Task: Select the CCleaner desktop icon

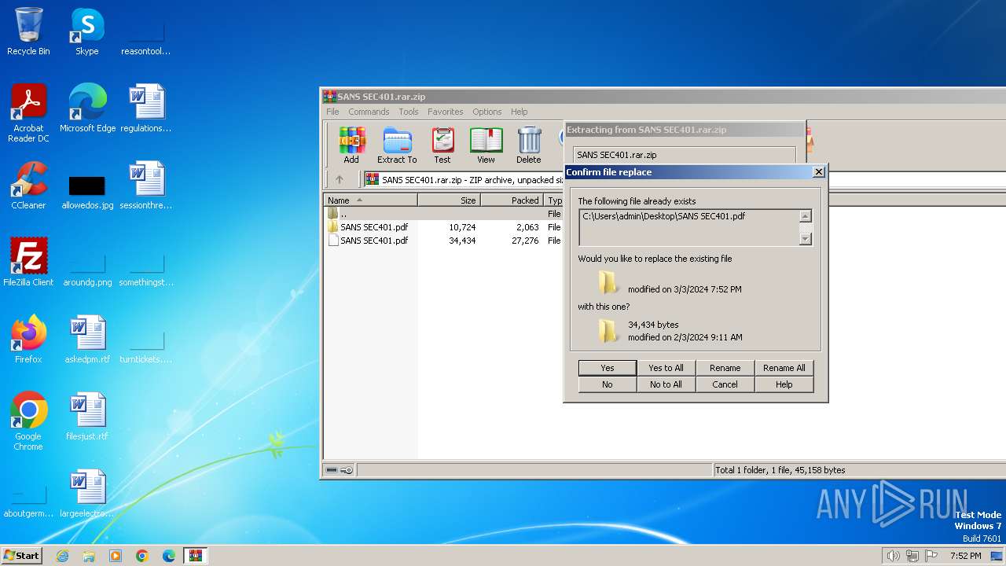Action: pyautogui.click(x=28, y=186)
